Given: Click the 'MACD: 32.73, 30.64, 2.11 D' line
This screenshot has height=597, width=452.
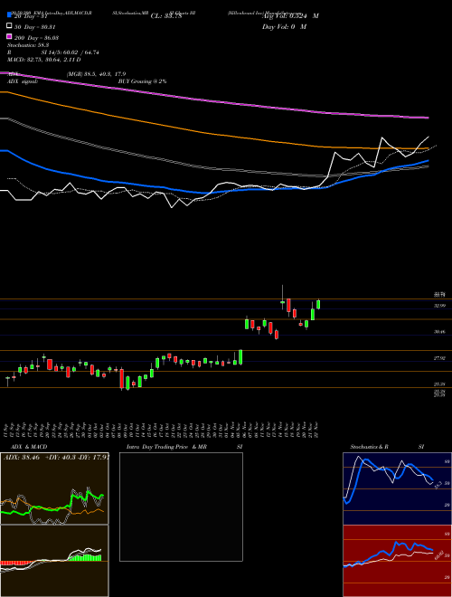Looking at the screenshot, I should (43, 60).
